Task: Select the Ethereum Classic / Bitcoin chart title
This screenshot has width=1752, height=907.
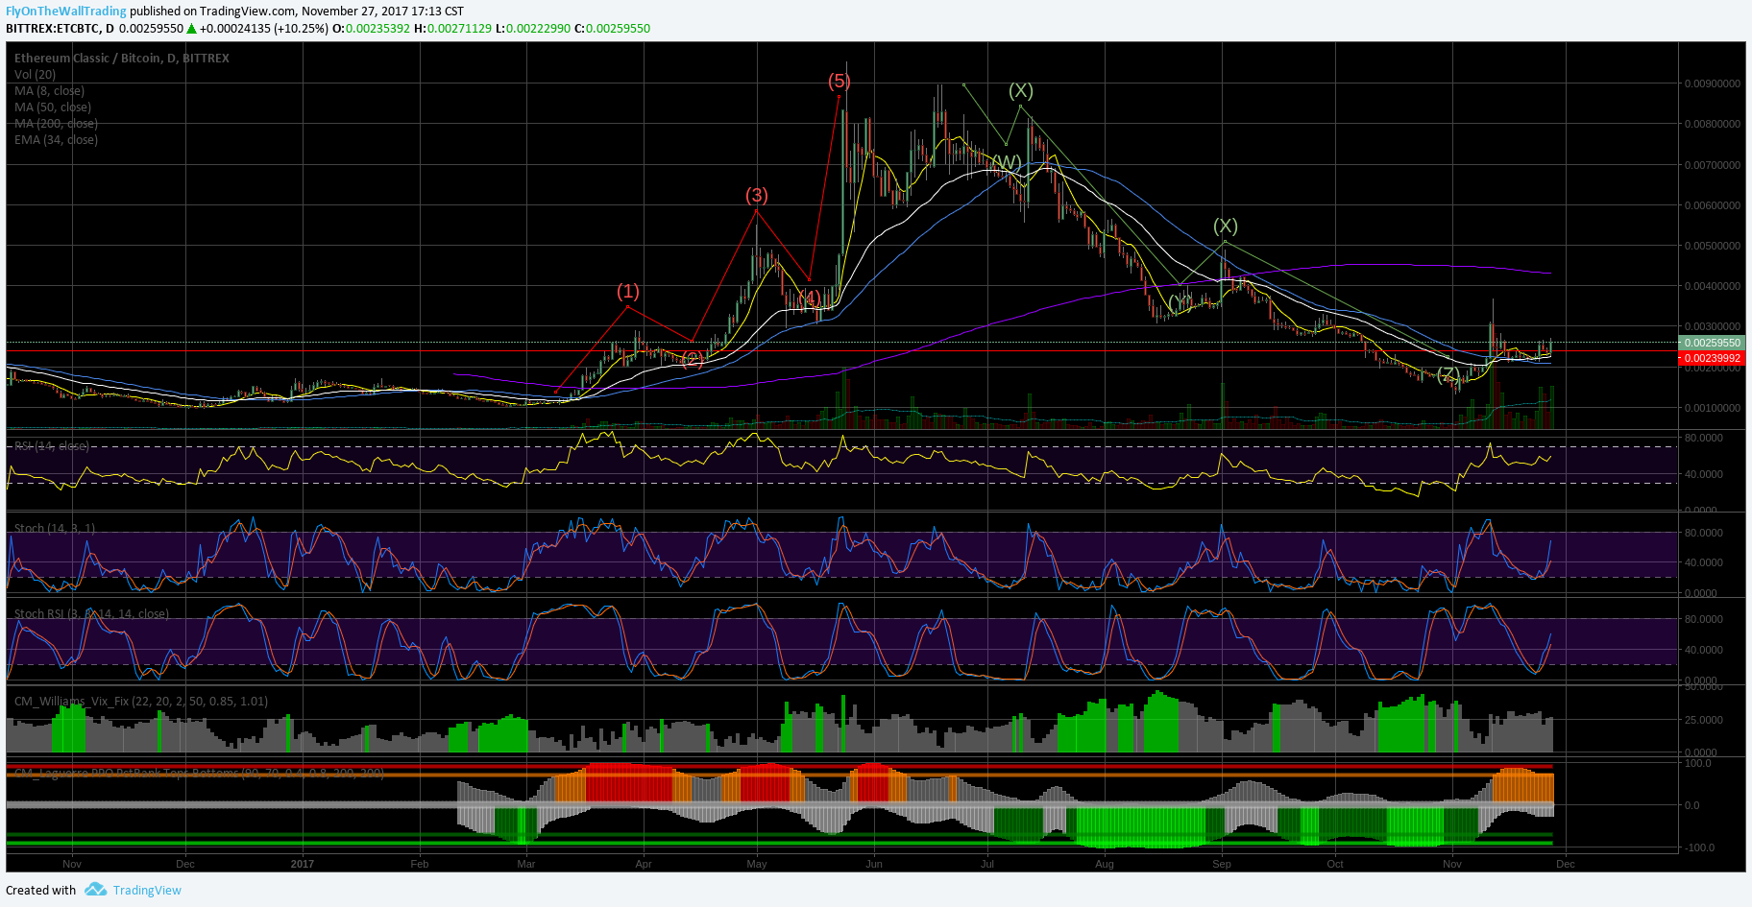Action: 122,59
